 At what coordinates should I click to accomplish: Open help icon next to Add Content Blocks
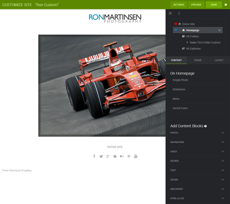click(205, 126)
